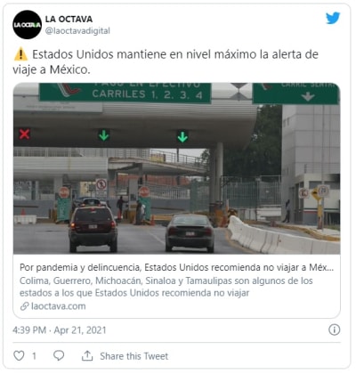The image size is (356, 374).
Task: Click the article description about Colima, Guerrero
Action: coord(166,287)
